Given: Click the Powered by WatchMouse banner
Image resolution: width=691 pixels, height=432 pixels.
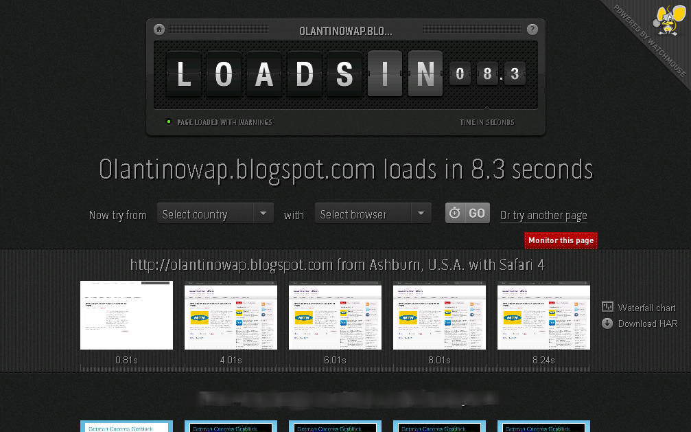Looking at the screenshot, I should (x=649, y=41).
